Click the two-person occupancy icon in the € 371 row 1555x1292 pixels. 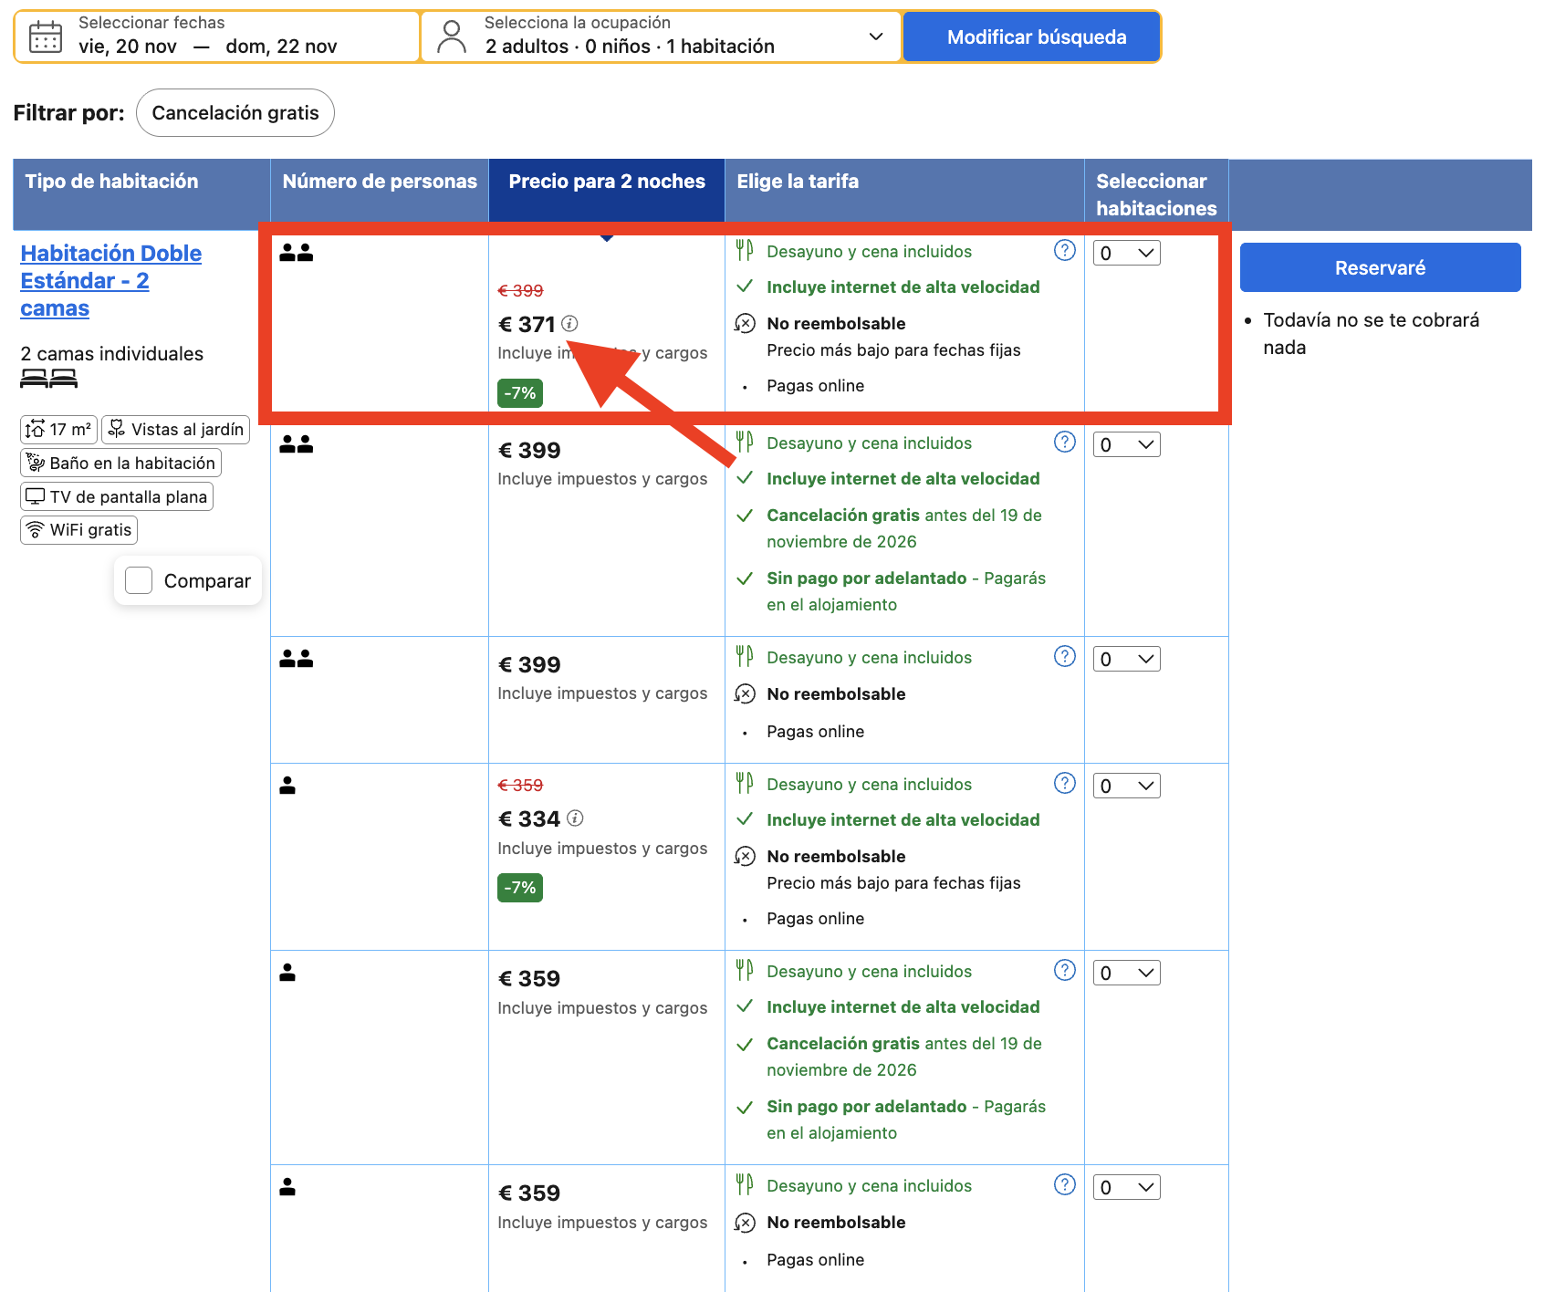tap(297, 253)
